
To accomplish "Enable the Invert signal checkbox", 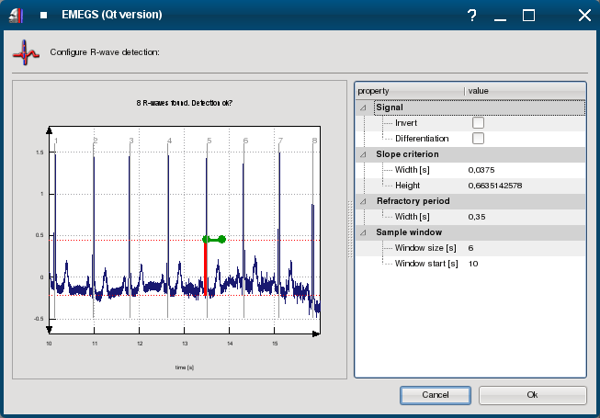I will click(478, 123).
